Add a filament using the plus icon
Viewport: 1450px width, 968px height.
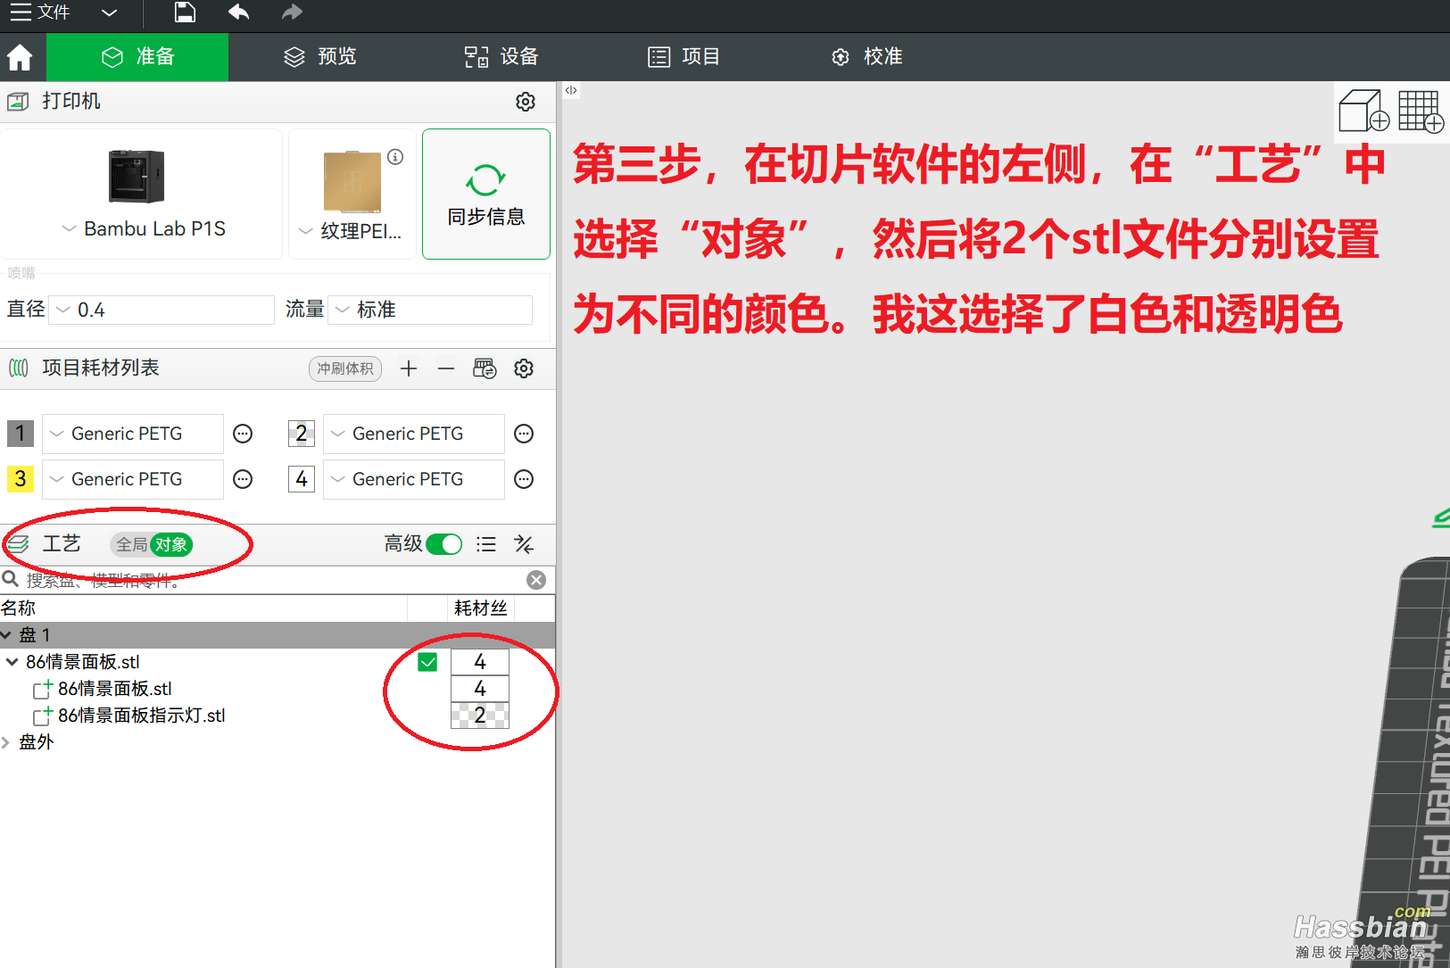click(408, 368)
